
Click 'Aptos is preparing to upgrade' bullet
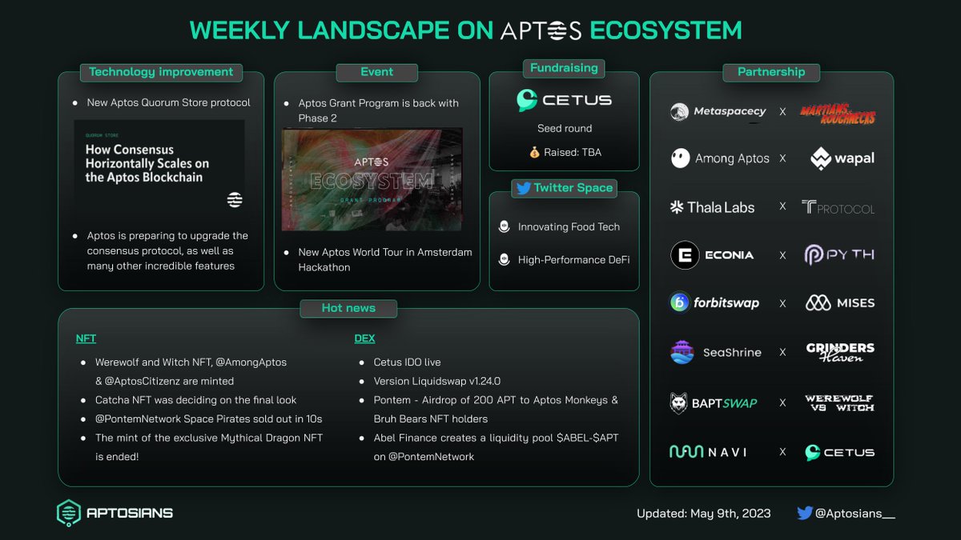[x=168, y=250]
